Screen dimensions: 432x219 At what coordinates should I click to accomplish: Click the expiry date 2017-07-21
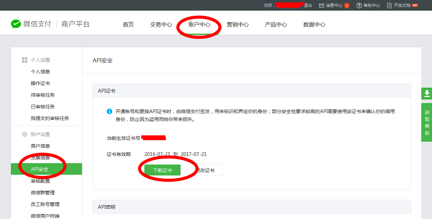(x=194, y=154)
